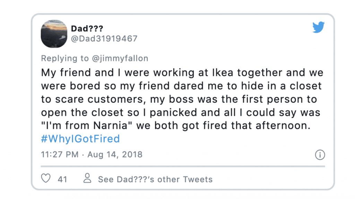This screenshot has width=355, height=199.
Task: Click the Twitter bird logo
Action: pyautogui.click(x=318, y=27)
